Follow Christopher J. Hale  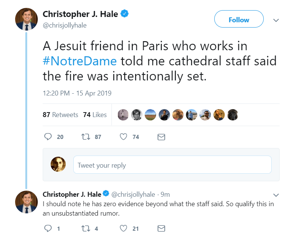pos(239,19)
